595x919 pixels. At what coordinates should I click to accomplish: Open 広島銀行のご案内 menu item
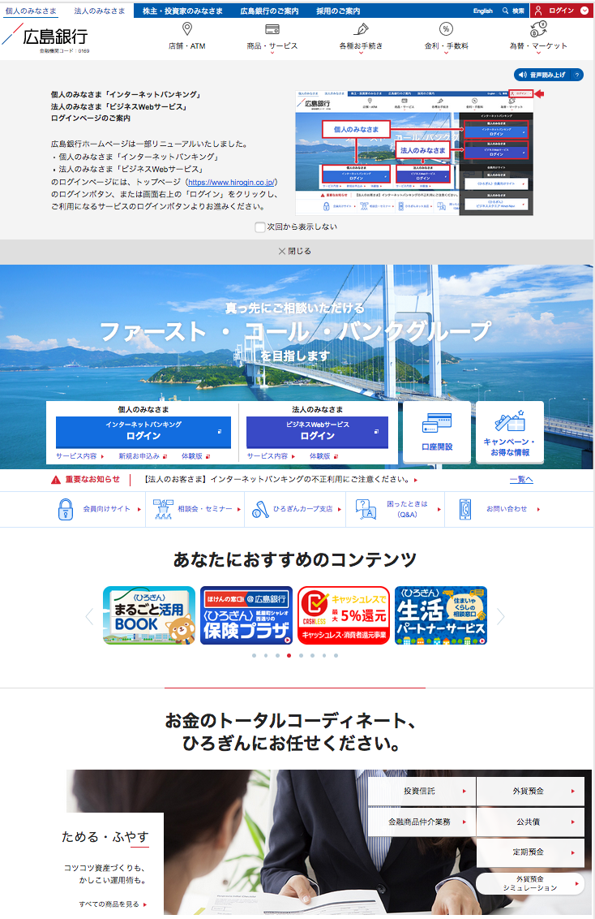coord(269,11)
